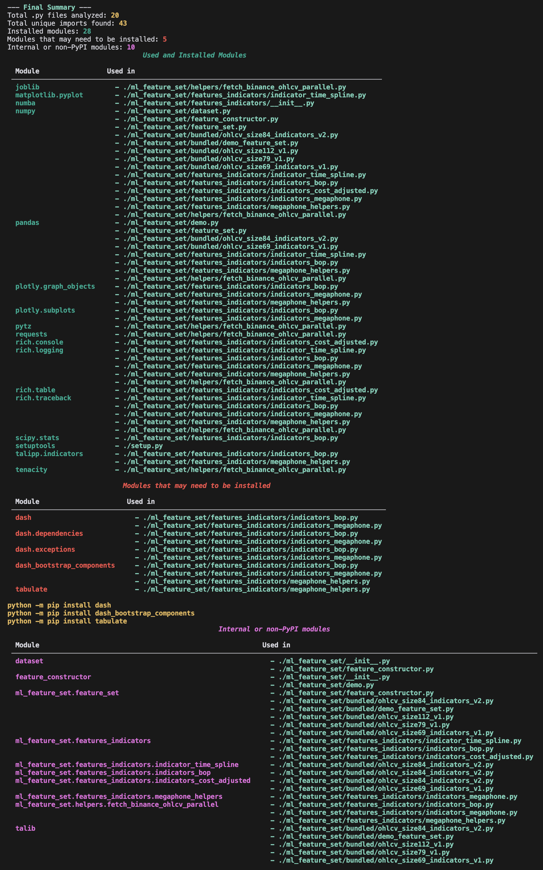This screenshot has height=870, width=543.
Task: Click the red Modules that may need installing title
Action: click(x=196, y=485)
